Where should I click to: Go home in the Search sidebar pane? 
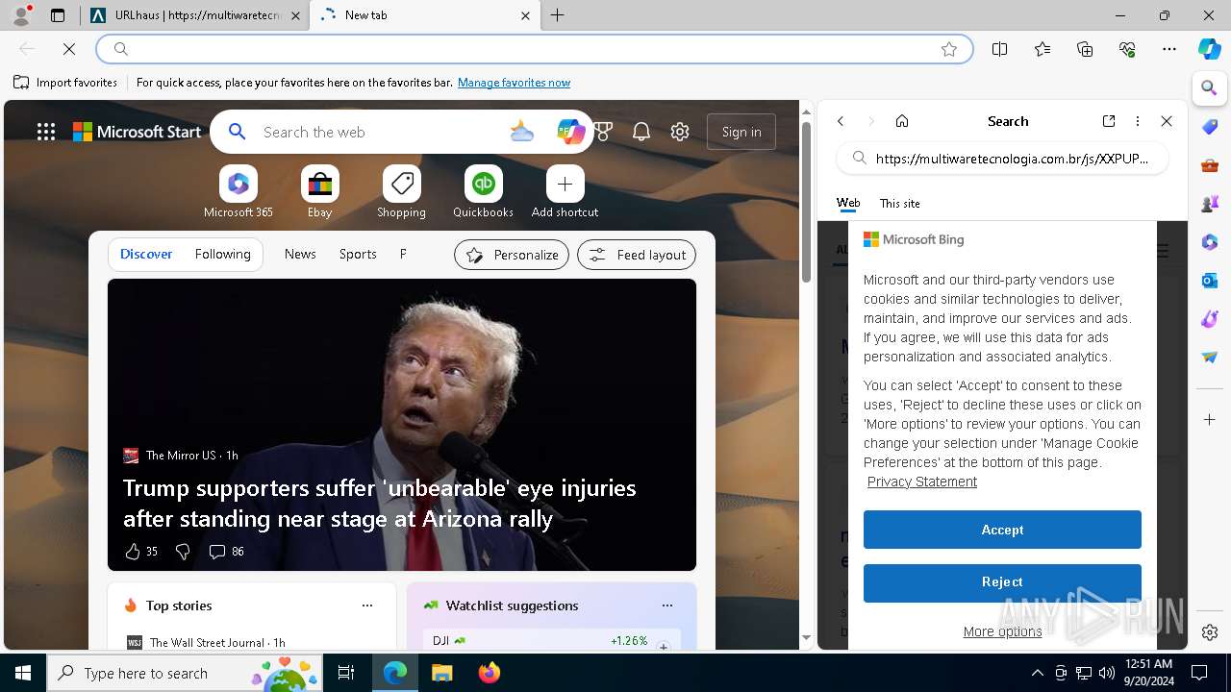[x=902, y=121]
